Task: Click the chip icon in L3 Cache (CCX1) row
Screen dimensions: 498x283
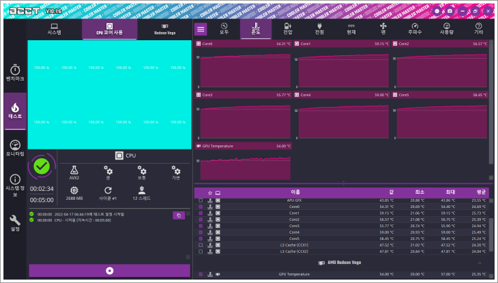Action: 218,245
